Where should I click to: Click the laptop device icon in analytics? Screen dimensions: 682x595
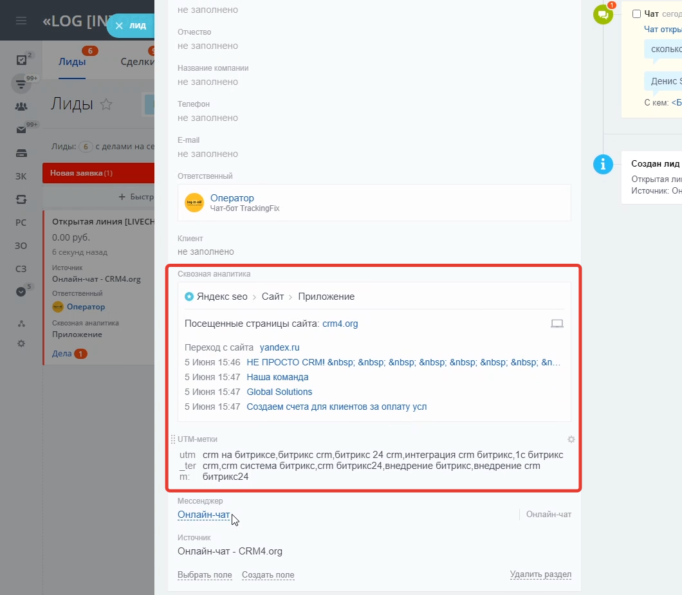(x=557, y=324)
